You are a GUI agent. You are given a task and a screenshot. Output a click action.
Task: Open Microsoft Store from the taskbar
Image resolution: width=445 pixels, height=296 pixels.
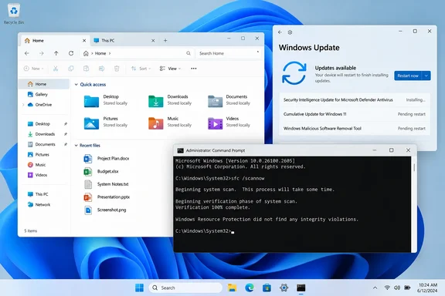point(267,288)
